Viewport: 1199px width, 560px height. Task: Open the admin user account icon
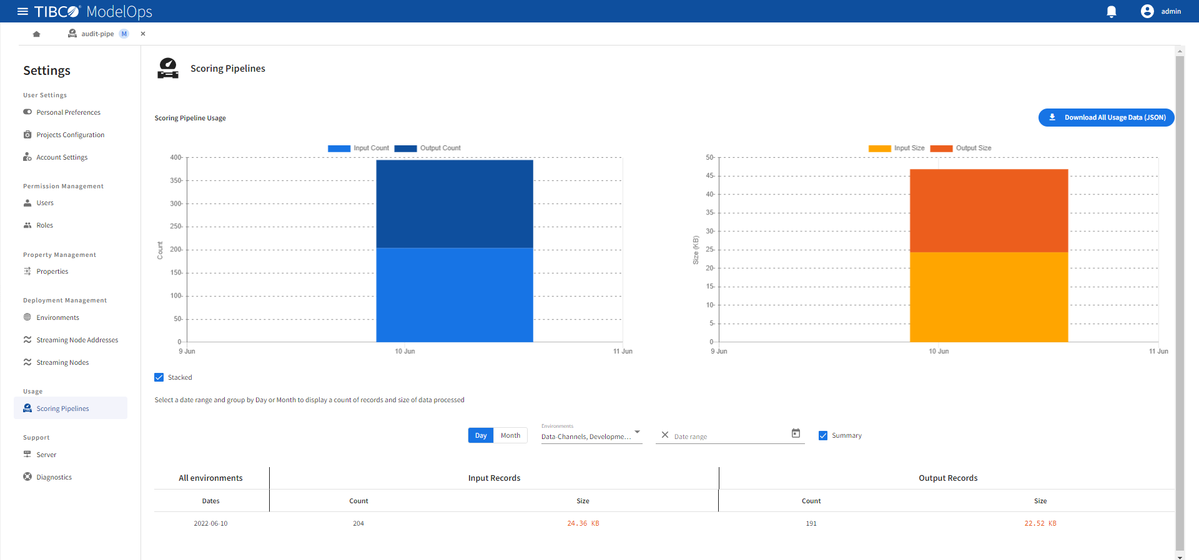[x=1147, y=11]
